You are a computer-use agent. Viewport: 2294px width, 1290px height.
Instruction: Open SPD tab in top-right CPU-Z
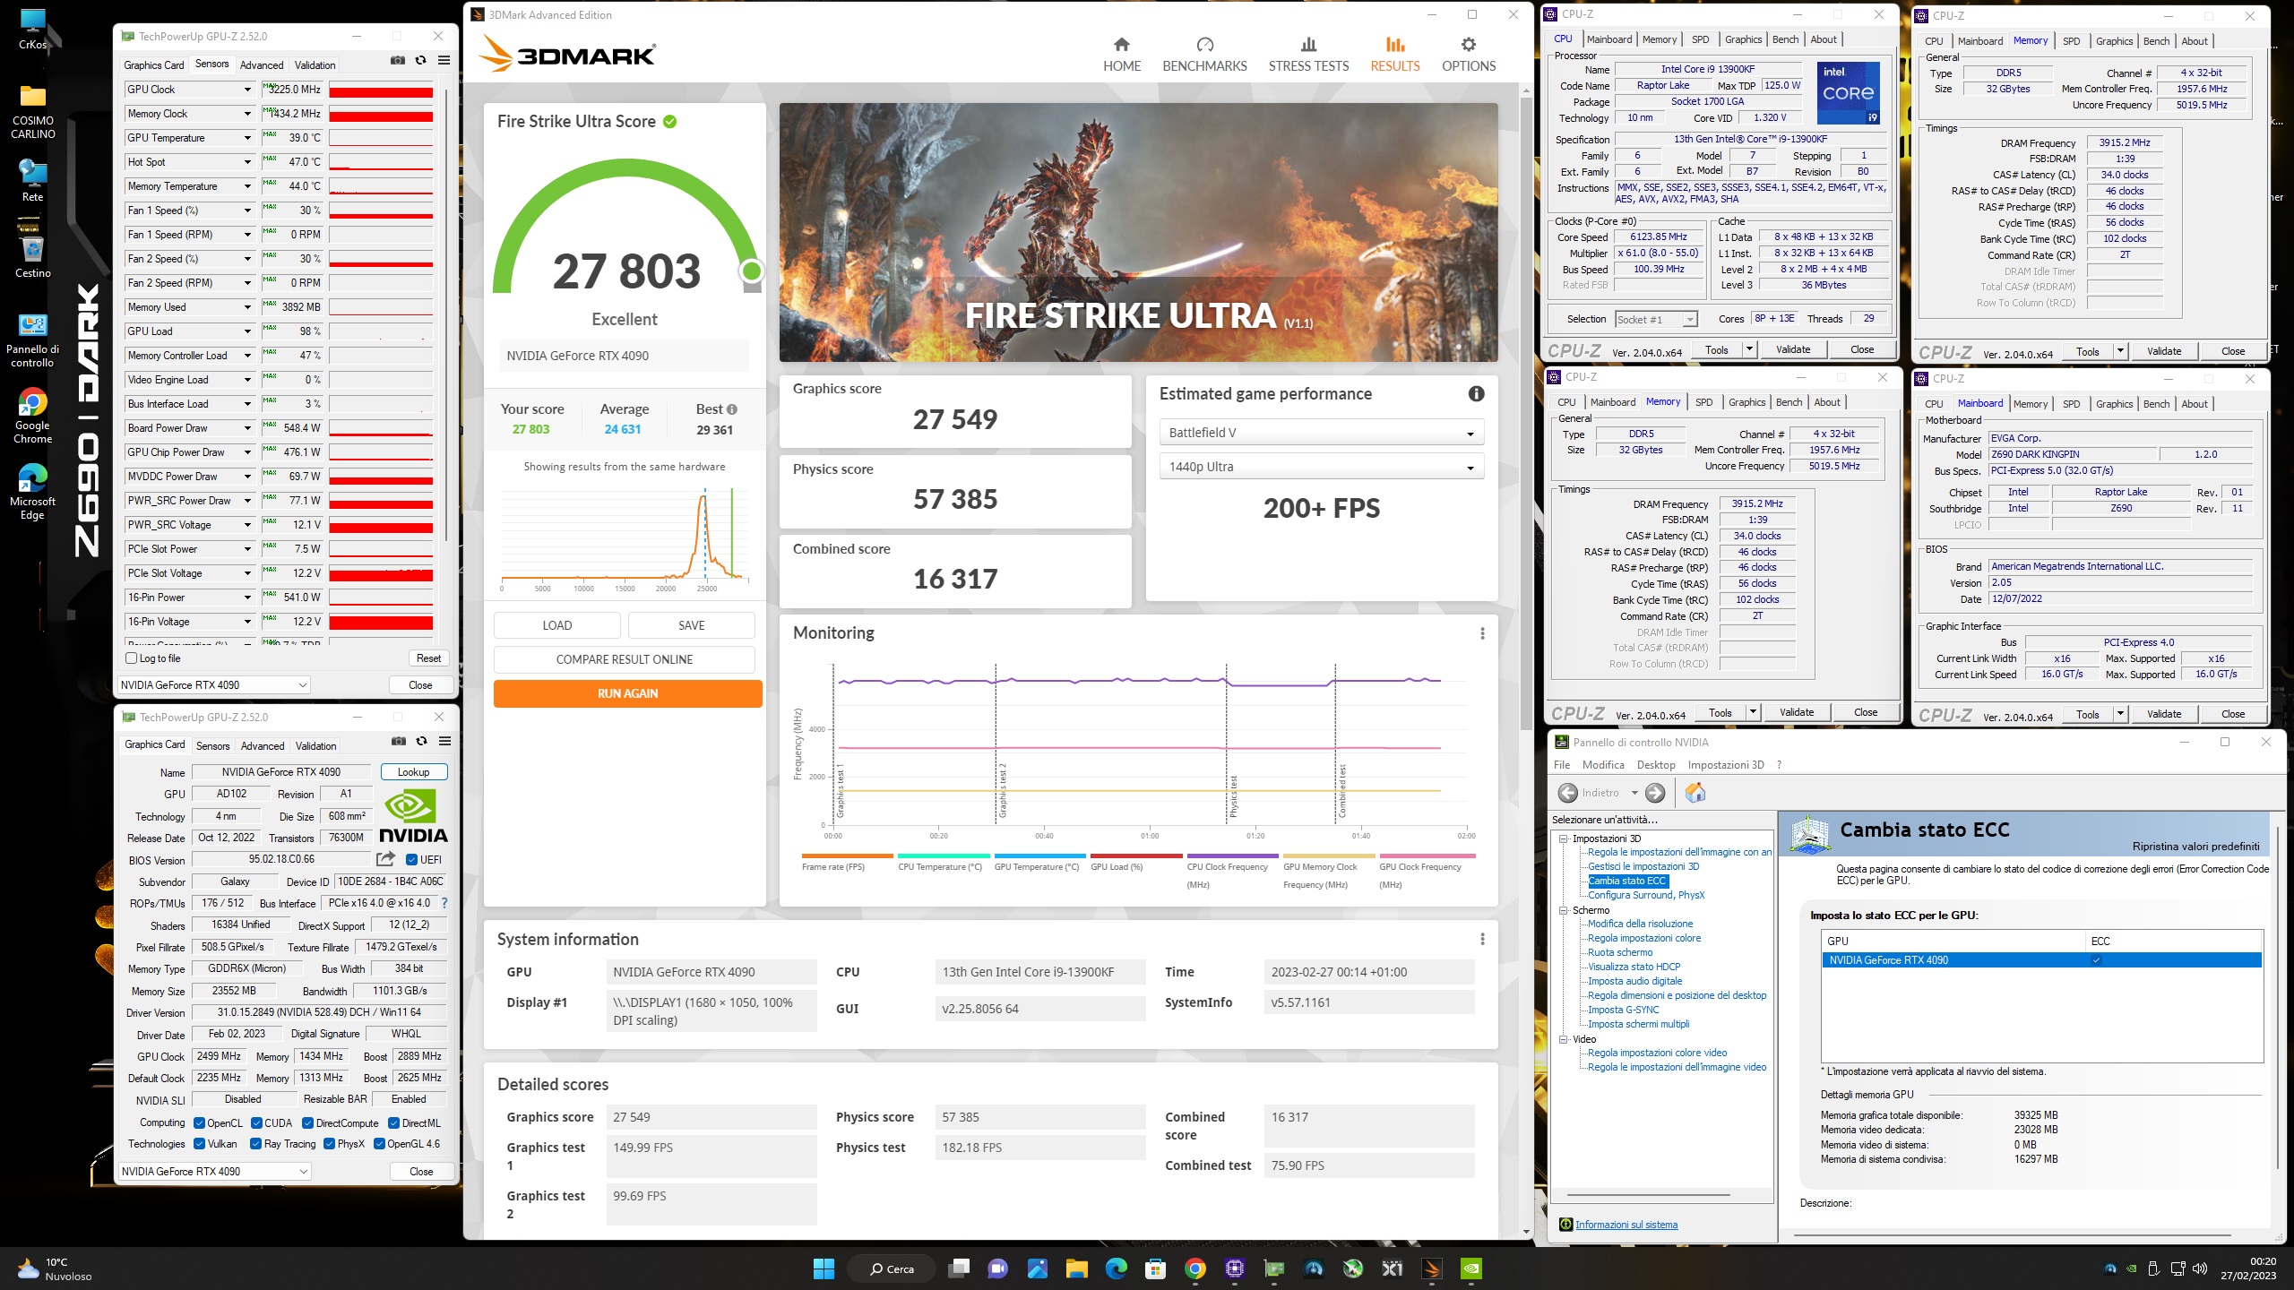click(2071, 41)
